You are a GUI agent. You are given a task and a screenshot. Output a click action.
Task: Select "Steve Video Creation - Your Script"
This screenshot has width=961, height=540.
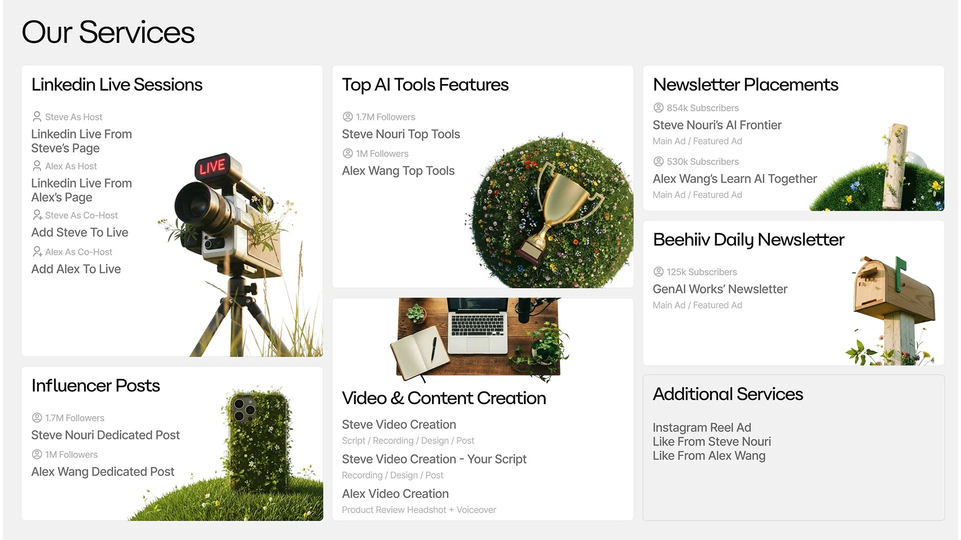[434, 459]
